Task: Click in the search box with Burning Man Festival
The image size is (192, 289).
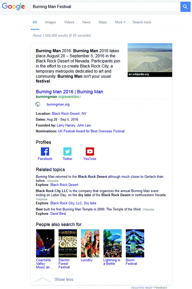Action: [105, 7]
